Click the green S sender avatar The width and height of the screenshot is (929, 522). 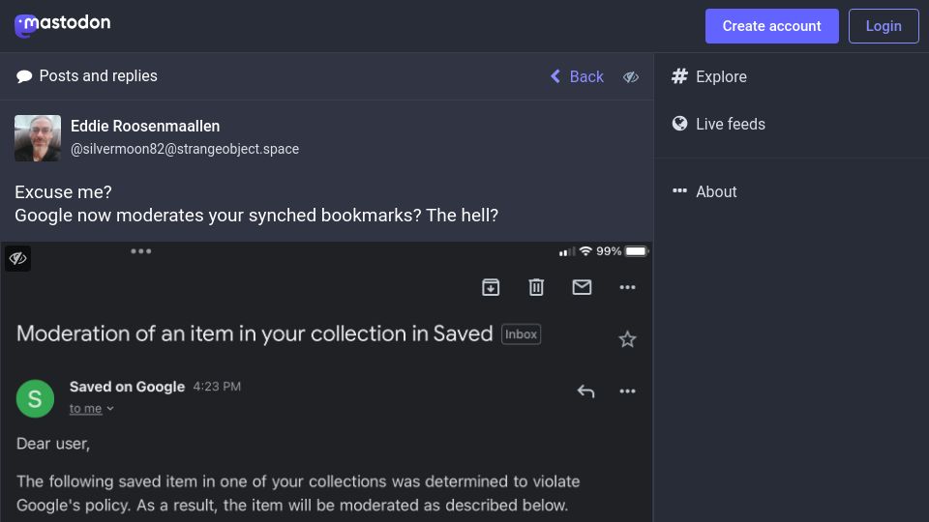(x=35, y=398)
